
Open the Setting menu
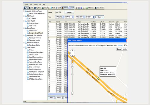click(x=36, y=4)
